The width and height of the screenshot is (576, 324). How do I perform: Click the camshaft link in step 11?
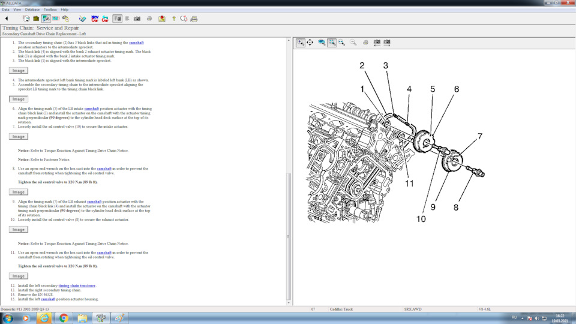[104, 253]
